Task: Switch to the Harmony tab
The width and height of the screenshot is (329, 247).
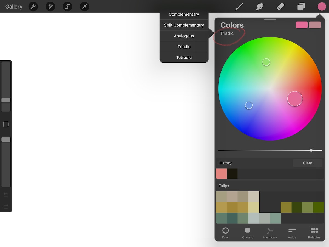Action: [270, 233]
